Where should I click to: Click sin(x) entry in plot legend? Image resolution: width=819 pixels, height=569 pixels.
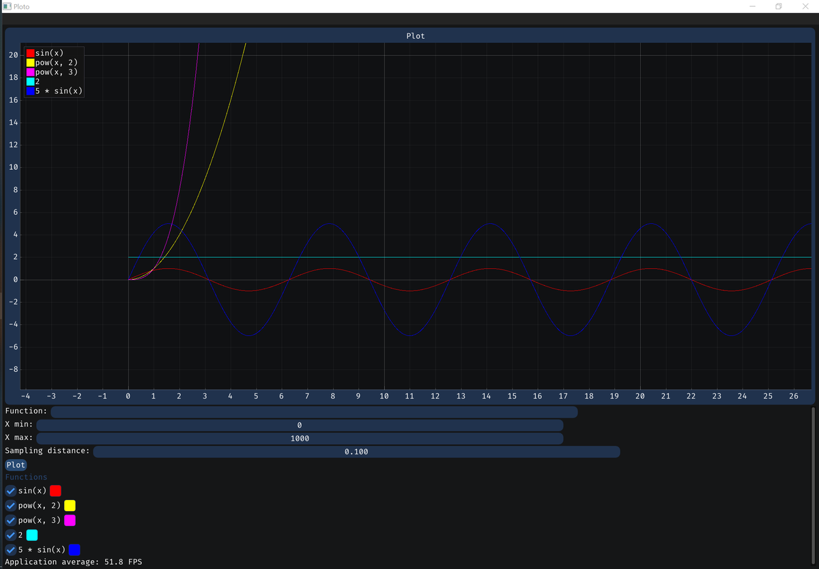click(x=44, y=53)
